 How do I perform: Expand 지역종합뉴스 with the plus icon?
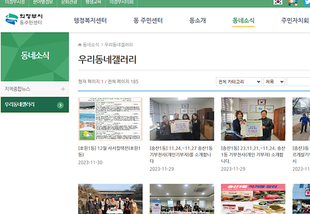click(63, 89)
